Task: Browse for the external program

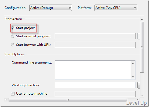Action: (139, 36)
